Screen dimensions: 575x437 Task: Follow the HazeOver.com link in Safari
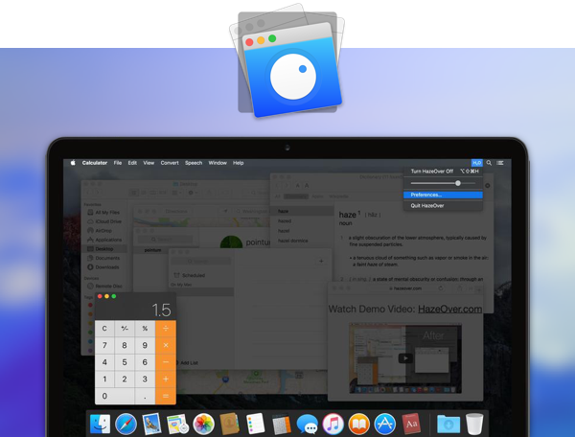coord(450,309)
